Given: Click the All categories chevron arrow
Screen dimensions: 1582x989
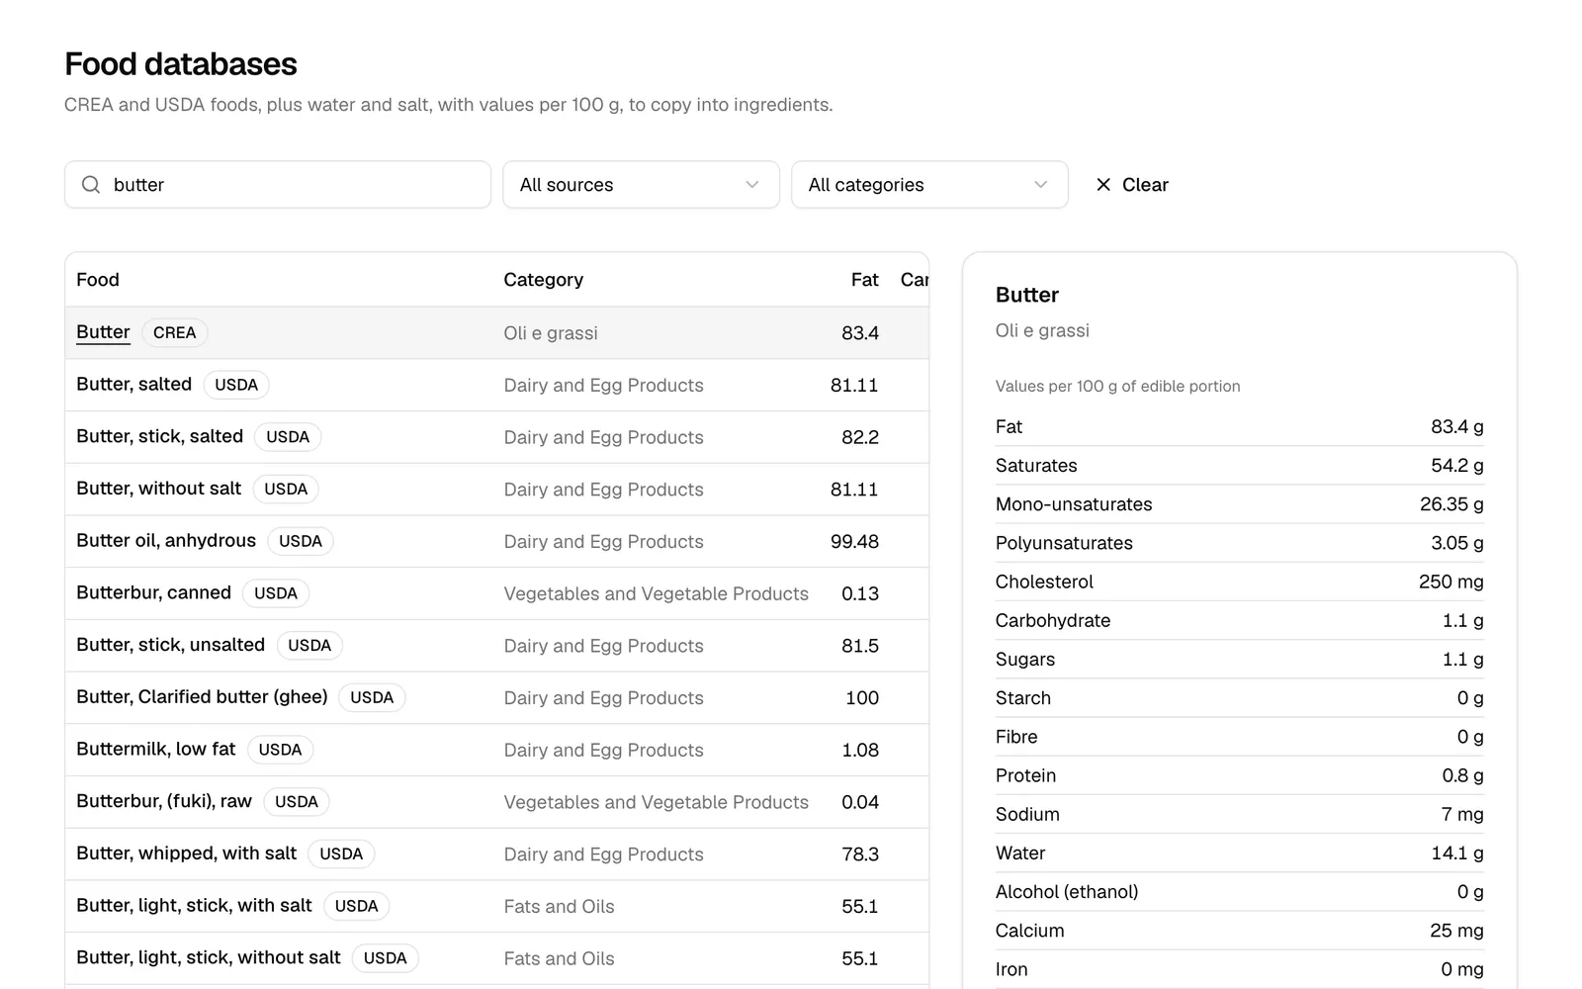Looking at the screenshot, I should pos(1040,185).
